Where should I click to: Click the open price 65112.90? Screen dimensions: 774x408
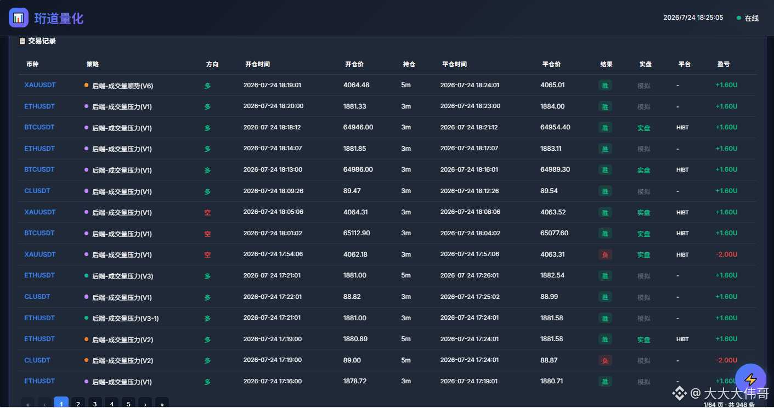click(357, 233)
